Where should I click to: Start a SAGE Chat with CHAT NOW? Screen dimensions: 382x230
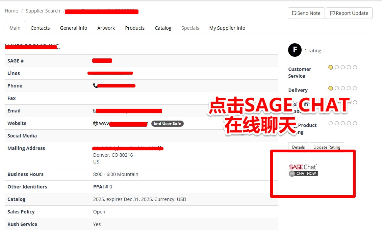[303, 174]
